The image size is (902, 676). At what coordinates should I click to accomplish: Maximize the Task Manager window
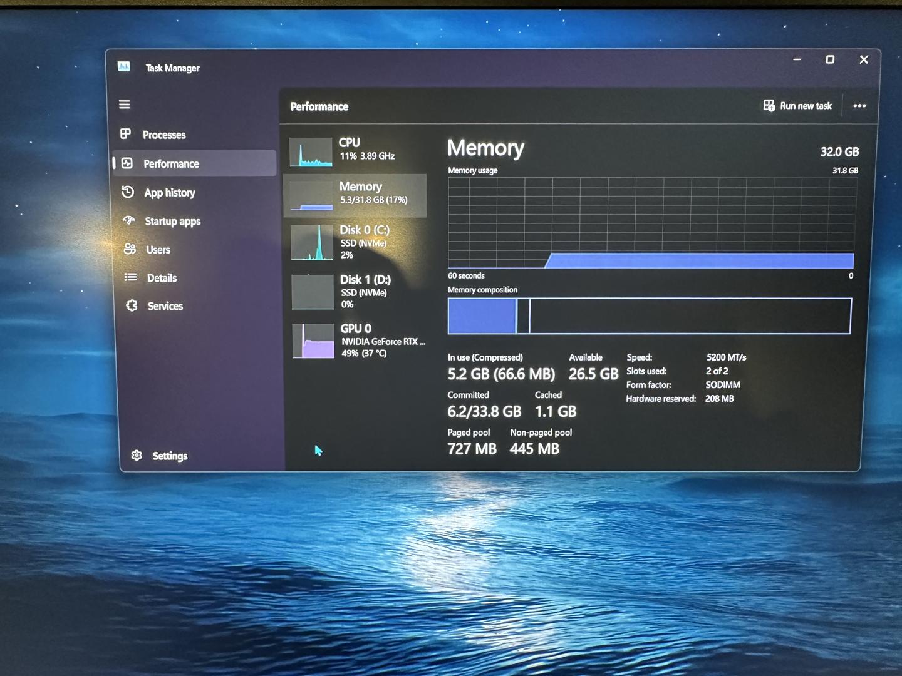830,59
